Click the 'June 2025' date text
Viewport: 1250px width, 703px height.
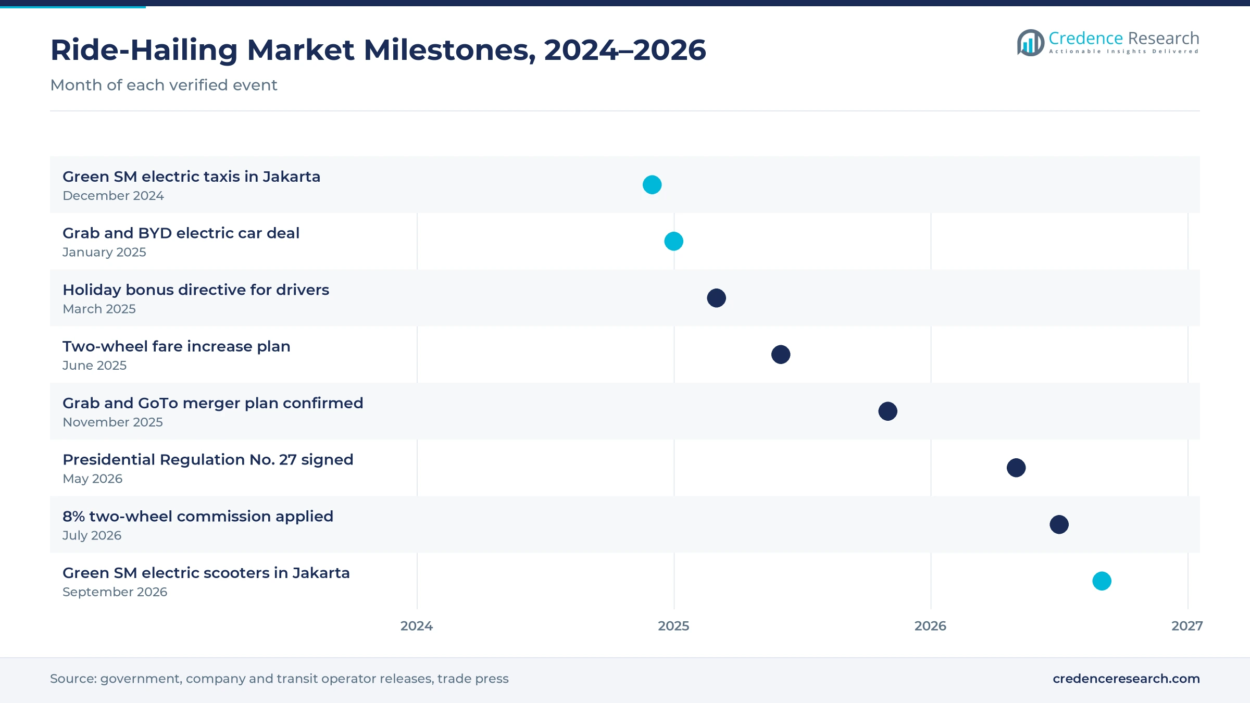tap(94, 366)
